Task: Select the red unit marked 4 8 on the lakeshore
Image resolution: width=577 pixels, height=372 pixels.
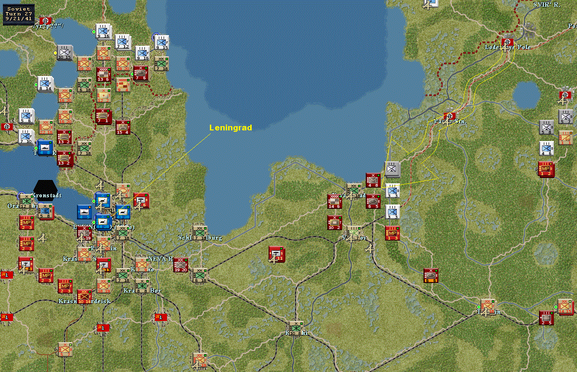Action: pos(373,180)
